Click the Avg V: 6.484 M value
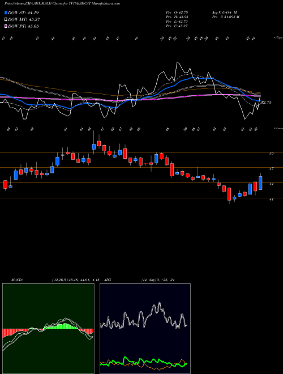 click(224, 12)
